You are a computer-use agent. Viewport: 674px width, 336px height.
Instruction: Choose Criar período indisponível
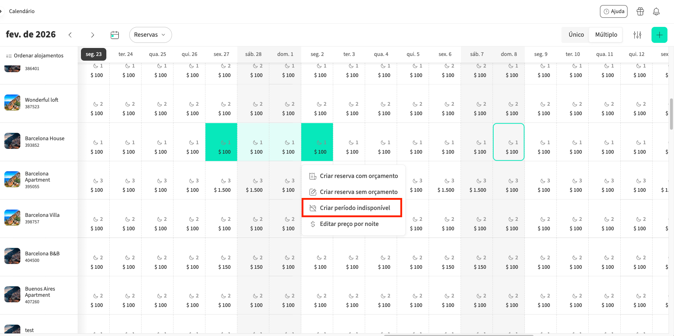[355, 208]
